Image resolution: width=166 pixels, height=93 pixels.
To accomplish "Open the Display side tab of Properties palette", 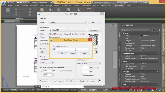I will click(x=119, y=49).
